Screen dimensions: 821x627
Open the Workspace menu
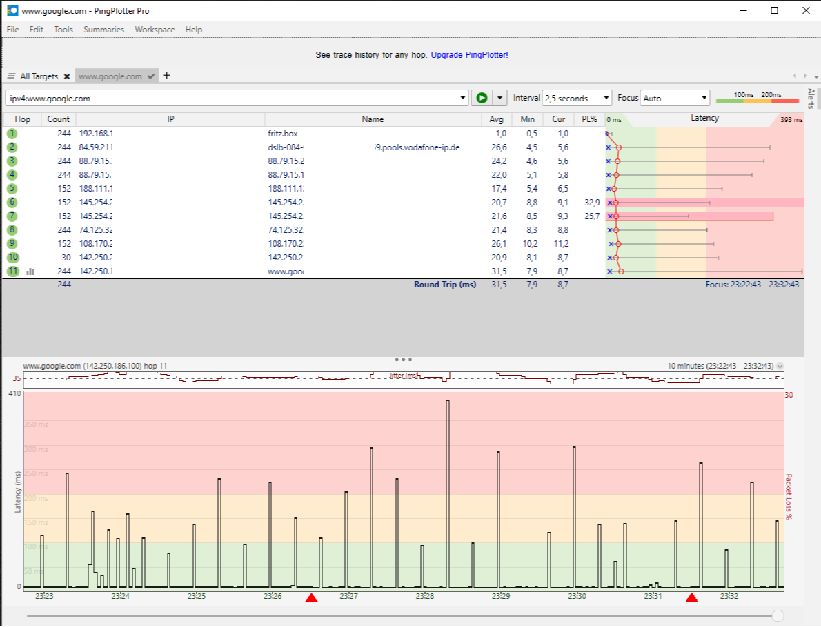pos(155,30)
